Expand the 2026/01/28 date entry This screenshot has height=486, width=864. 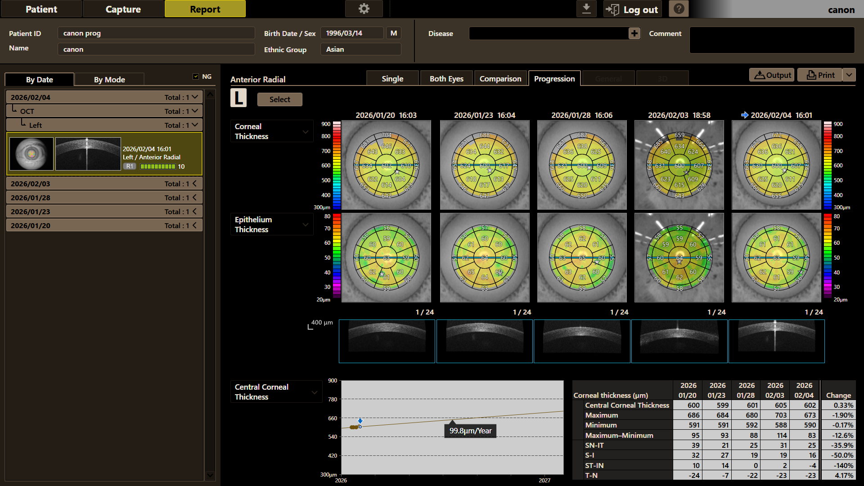click(104, 198)
